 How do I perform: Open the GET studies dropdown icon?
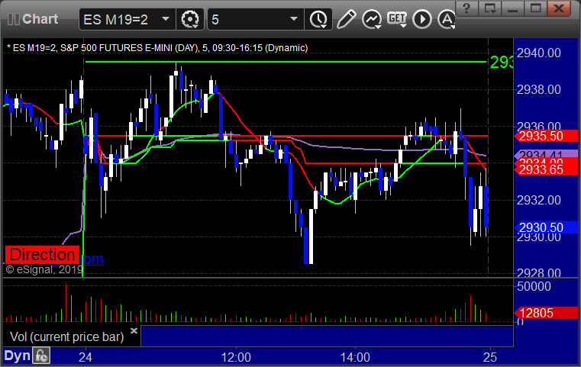(x=397, y=19)
